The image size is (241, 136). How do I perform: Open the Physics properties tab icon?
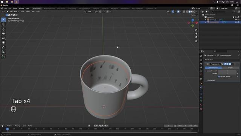click(x=201, y=94)
